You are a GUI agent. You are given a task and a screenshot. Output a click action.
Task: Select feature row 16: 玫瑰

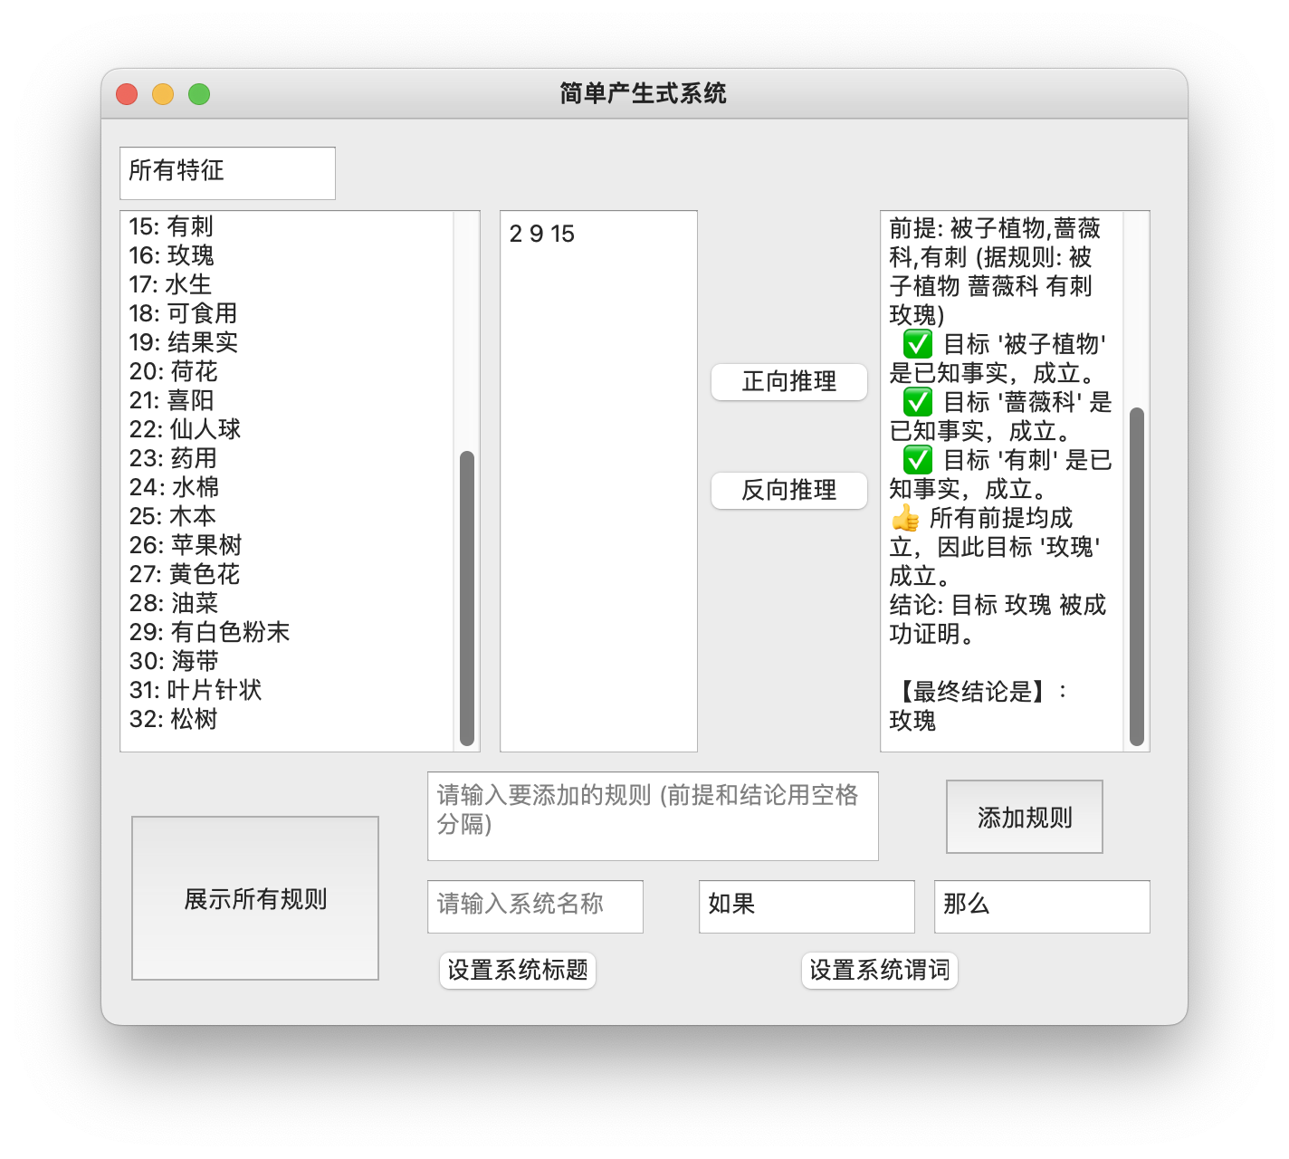pyautogui.click(x=171, y=255)
